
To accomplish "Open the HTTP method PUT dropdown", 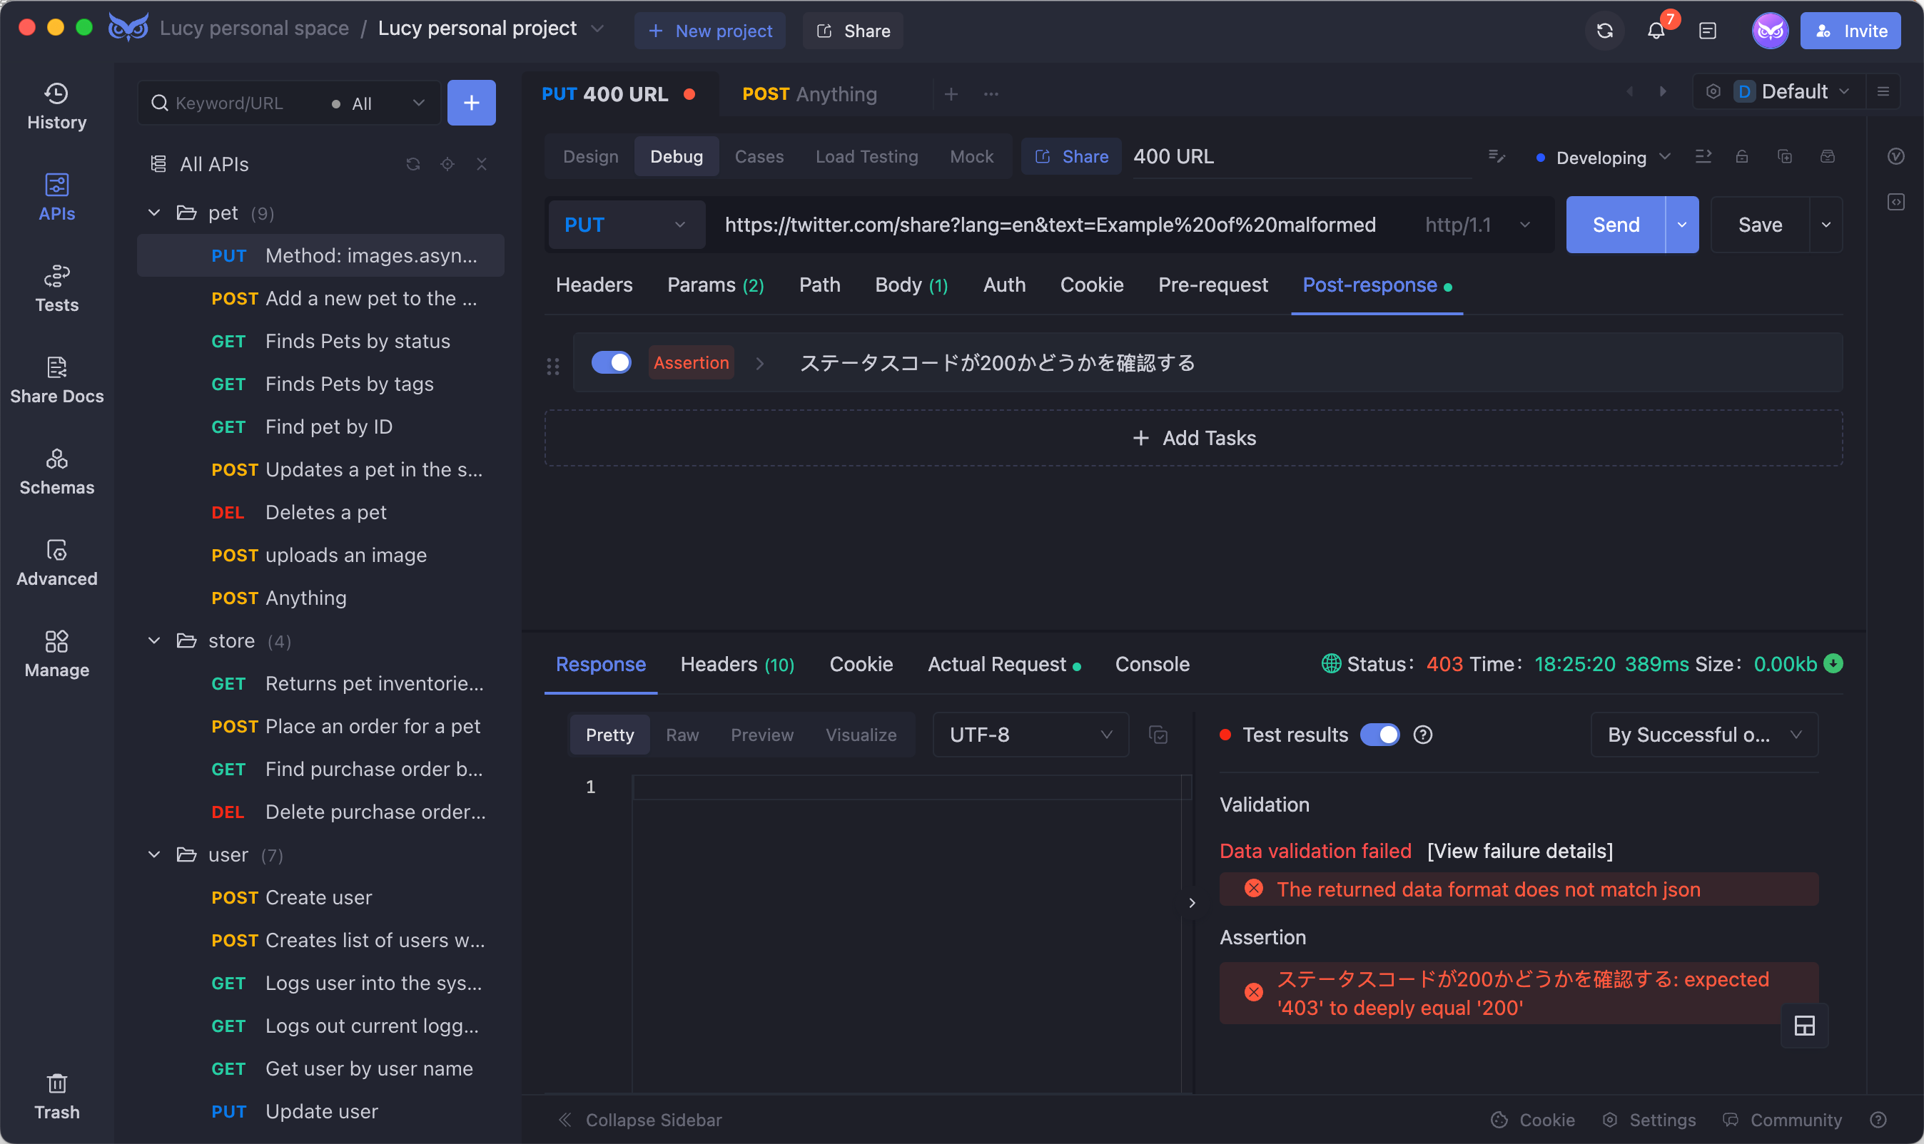I will [x=626, y=225].
